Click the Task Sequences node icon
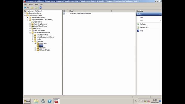Viewport: 185px width, 104px height. (x=33, y=31)
